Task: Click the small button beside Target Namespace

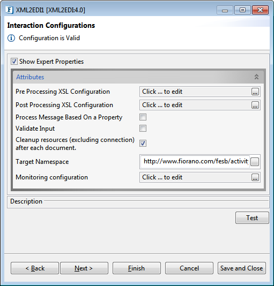Action: (x=255, y=162)
